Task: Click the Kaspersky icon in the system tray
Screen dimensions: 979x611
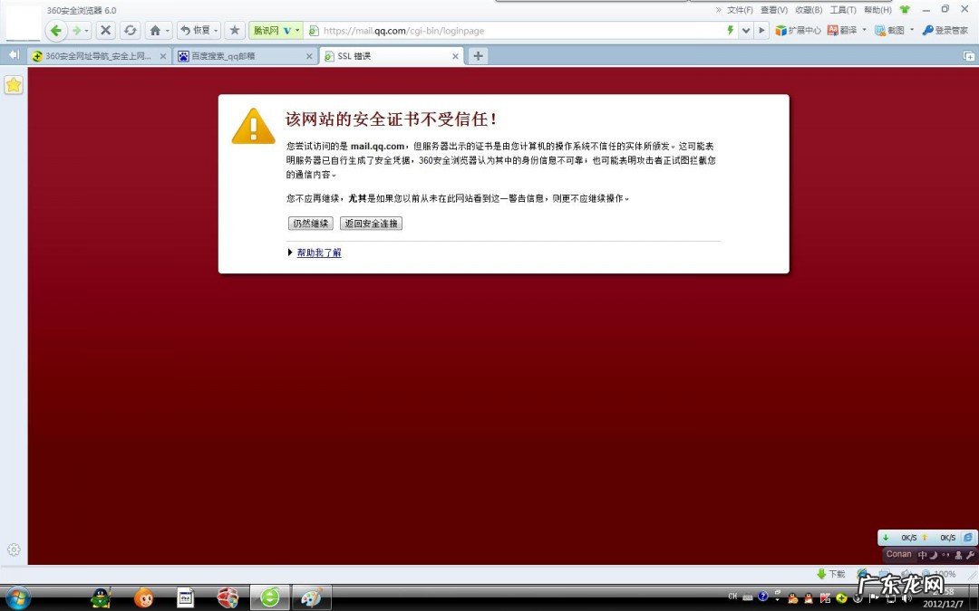Action: tap(825, 598)
